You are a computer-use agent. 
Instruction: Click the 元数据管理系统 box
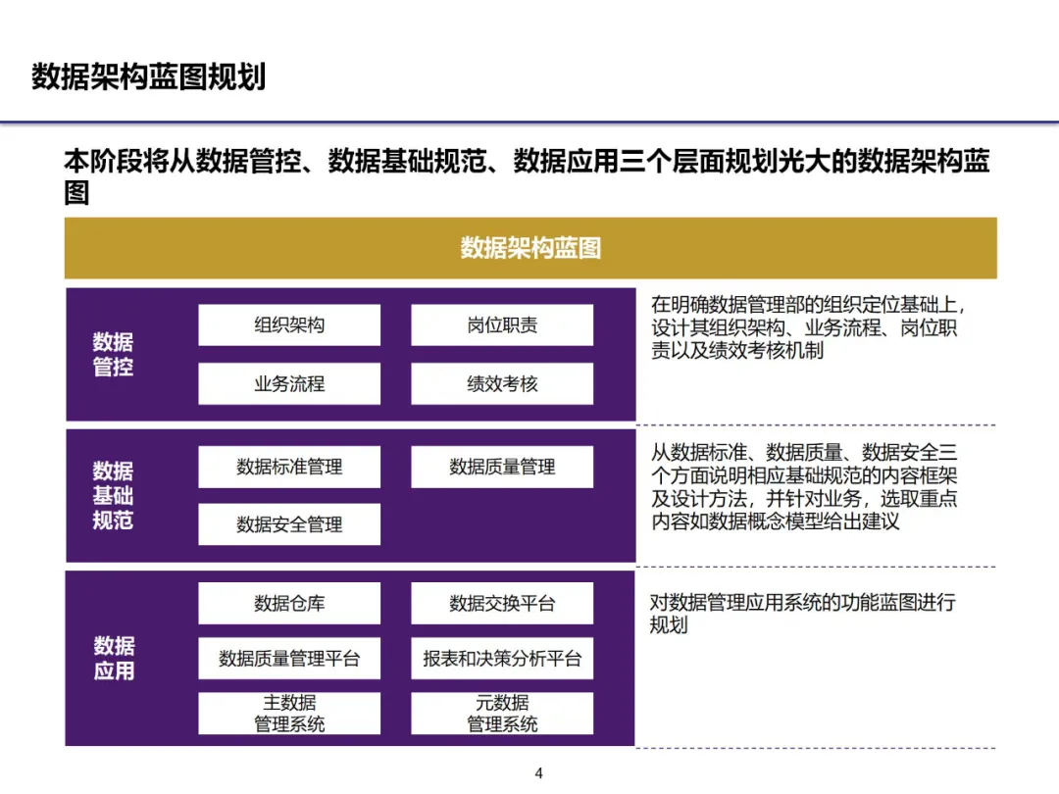[502, 713]
